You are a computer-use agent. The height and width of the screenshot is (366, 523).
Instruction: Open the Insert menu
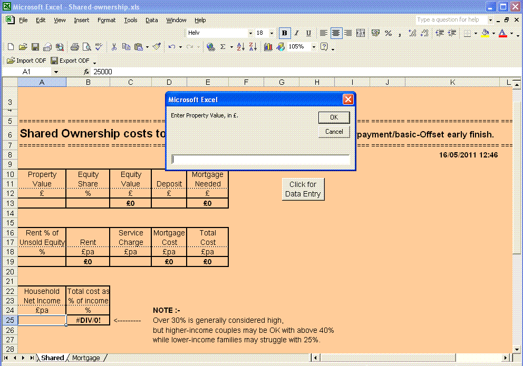pos(81,21)
